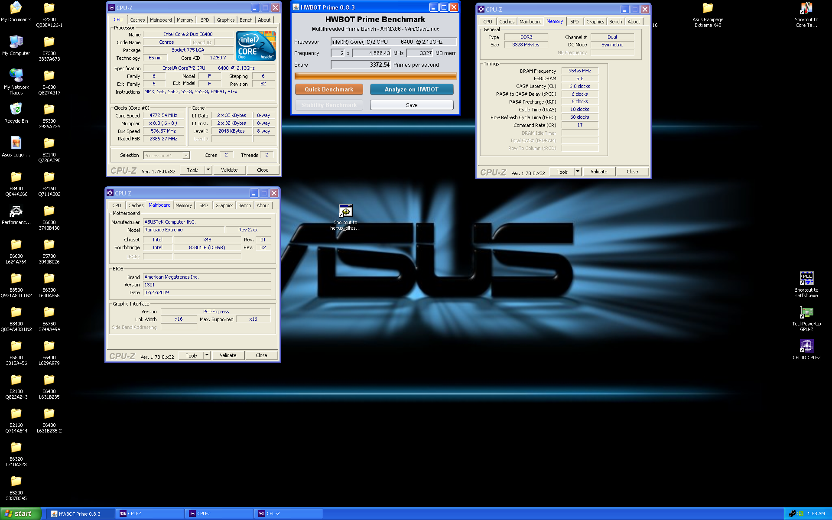
Task: Switch to SPD tab in the Memory window
Action: tap(574, 22)
